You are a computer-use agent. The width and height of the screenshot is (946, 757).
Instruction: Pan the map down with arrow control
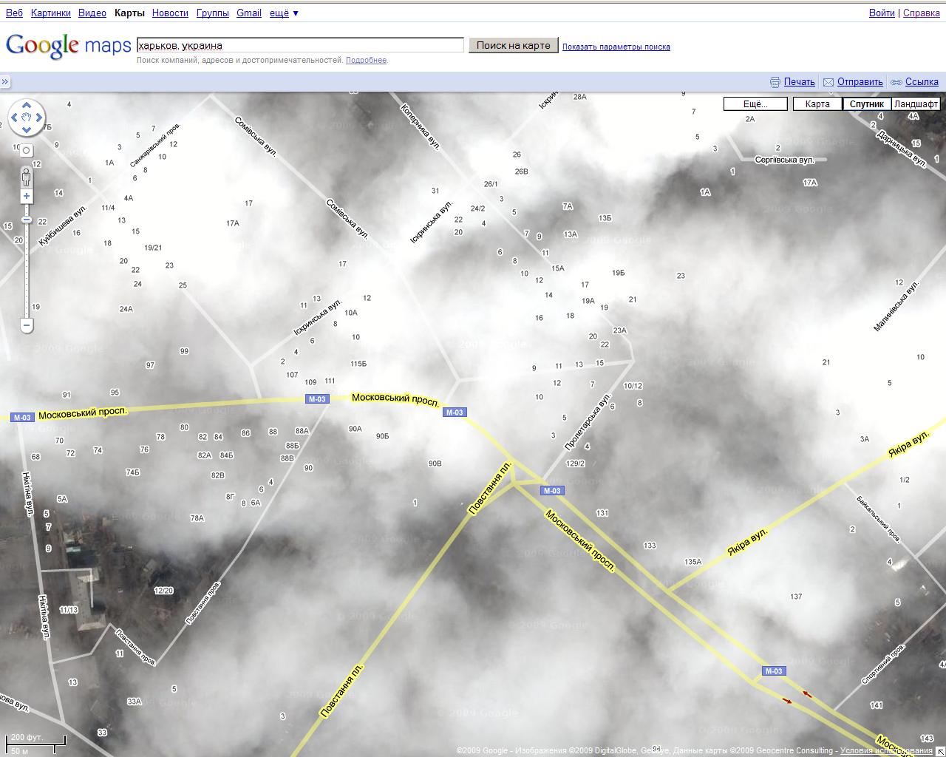pyautogui.click(x=27, y=130)
